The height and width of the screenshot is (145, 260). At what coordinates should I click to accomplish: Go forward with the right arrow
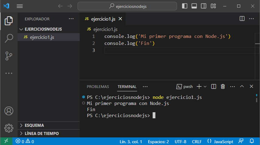[70, 6]
